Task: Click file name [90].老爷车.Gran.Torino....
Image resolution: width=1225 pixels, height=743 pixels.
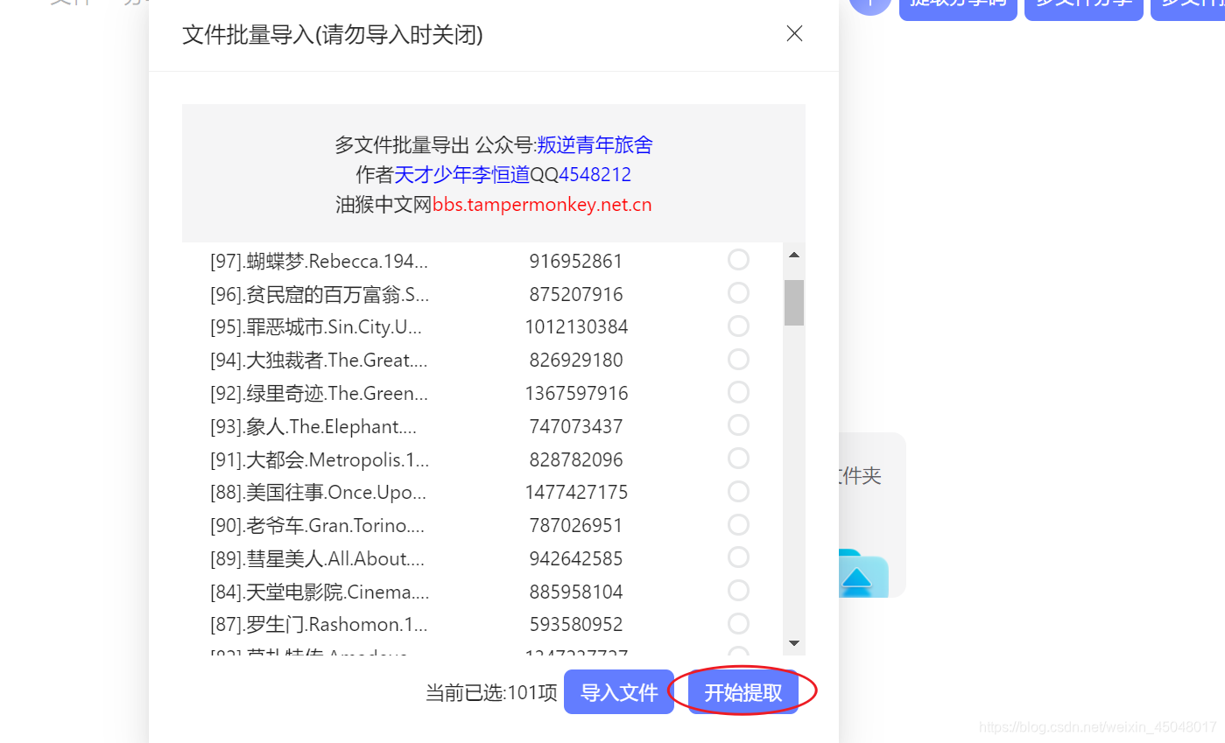Action: [x=317, y=526]
